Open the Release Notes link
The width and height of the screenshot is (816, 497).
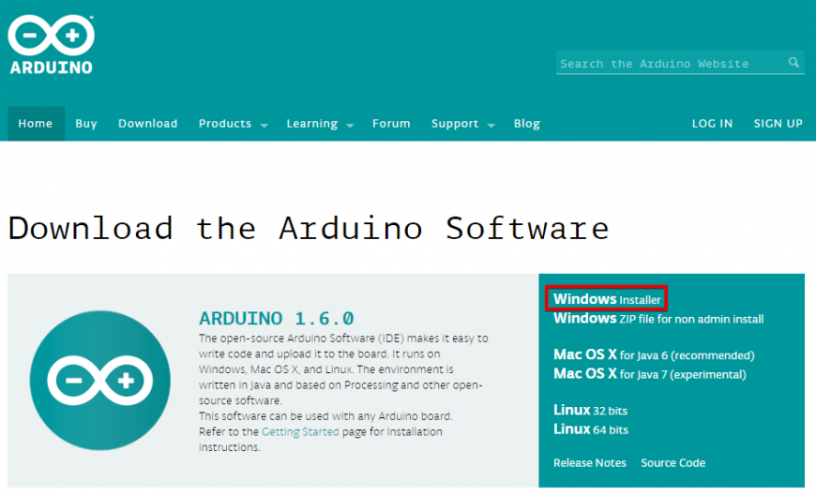589,462
